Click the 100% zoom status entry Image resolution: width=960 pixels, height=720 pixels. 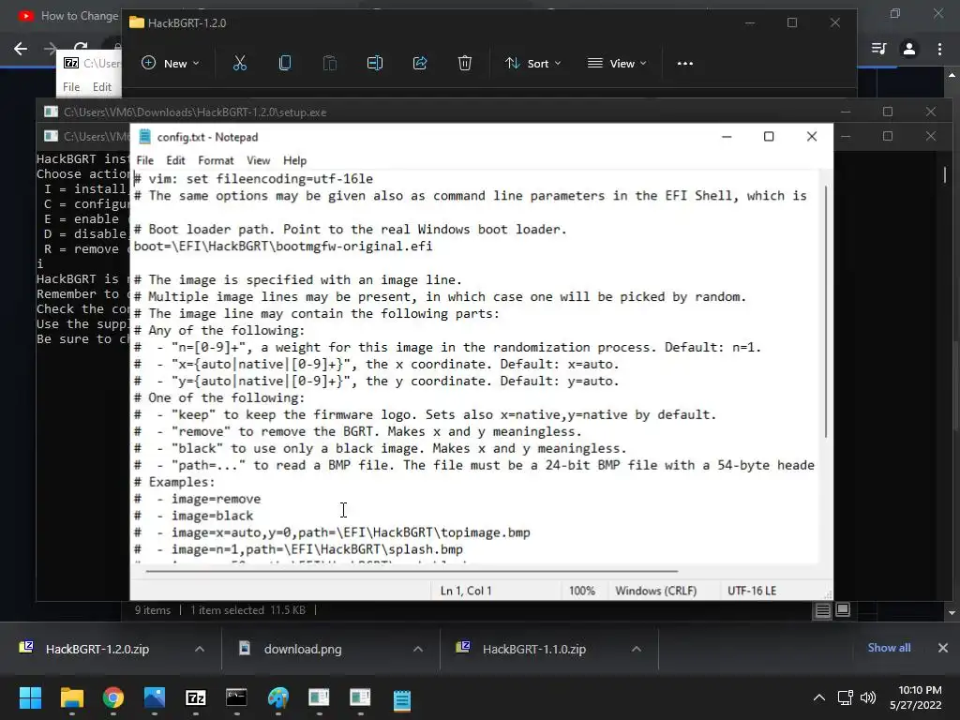[x=581, y=591]
